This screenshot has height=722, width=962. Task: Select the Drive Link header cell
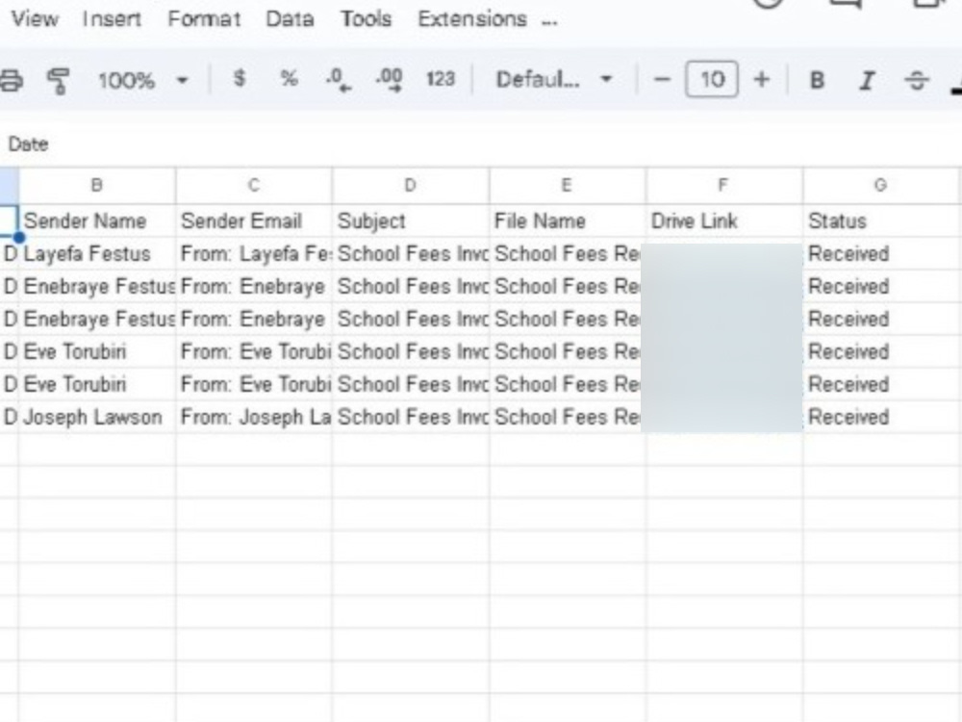pyautogui.click(x=724, y=221)
